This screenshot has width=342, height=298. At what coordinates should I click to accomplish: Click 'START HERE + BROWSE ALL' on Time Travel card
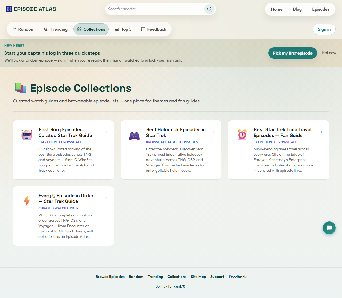click(275, 142)
